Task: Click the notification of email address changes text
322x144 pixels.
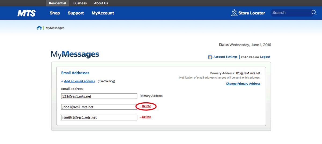Action: pos(220,78)
